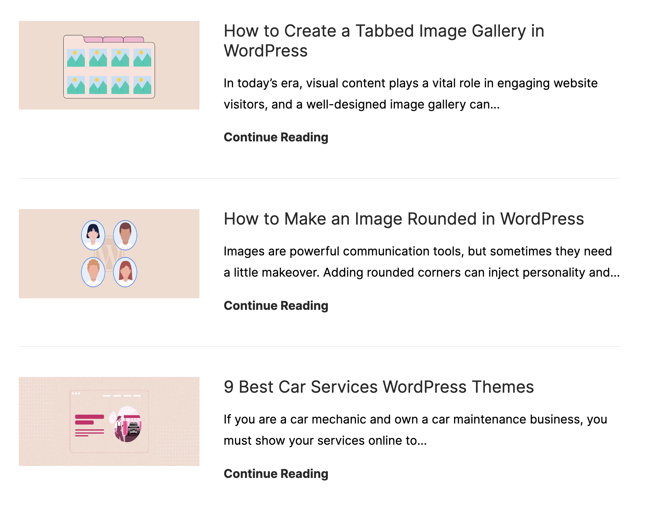646x506 pixels.
Task: Click 'Continue Reading' under the rounded image post
Action: tap(276, 305)
